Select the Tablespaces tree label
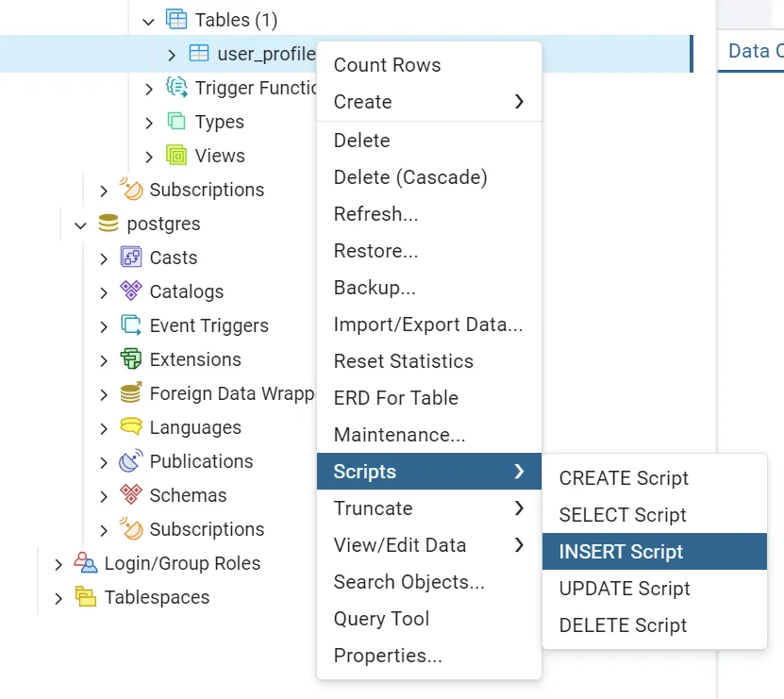Image resolution: width=784 pixels, height=699 pixels. coord(157,597)
